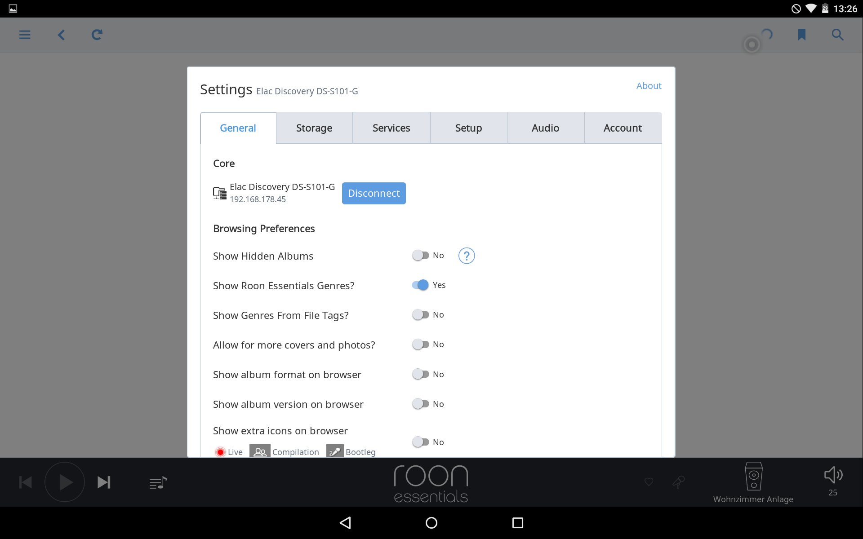This screenshot has height=539, width=863.
Task: Switch to the Storage tab
Action: pos(314,128)
